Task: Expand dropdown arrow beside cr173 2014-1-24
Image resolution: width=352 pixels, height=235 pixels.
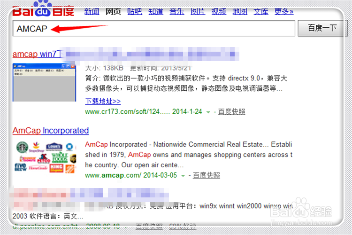Action: pos(208,112)
